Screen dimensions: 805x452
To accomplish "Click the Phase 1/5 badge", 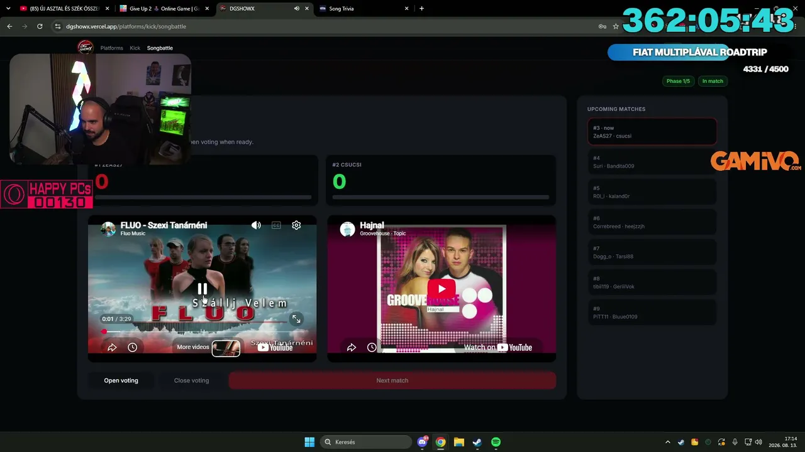I will click(x=678, y=81).
